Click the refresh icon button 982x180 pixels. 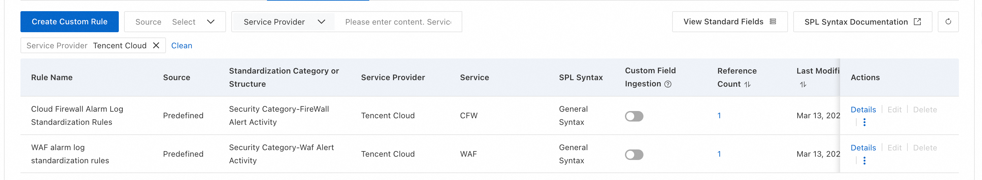(948, 22)
